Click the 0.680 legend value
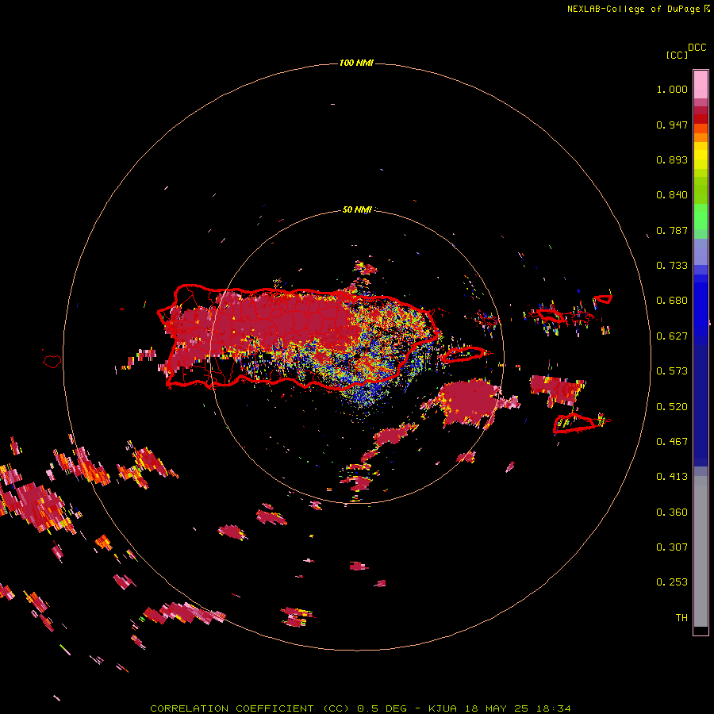Screen dimensions: 714x714 click(x=672, y=301)
